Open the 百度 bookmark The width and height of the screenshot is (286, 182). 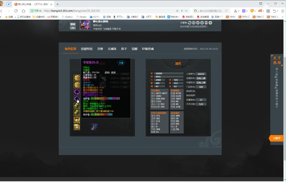coord(107,17)
